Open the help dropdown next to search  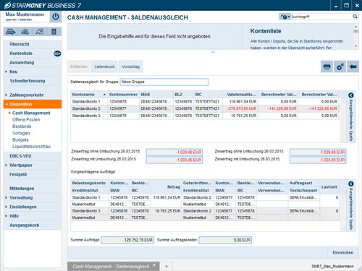[285, 17]
